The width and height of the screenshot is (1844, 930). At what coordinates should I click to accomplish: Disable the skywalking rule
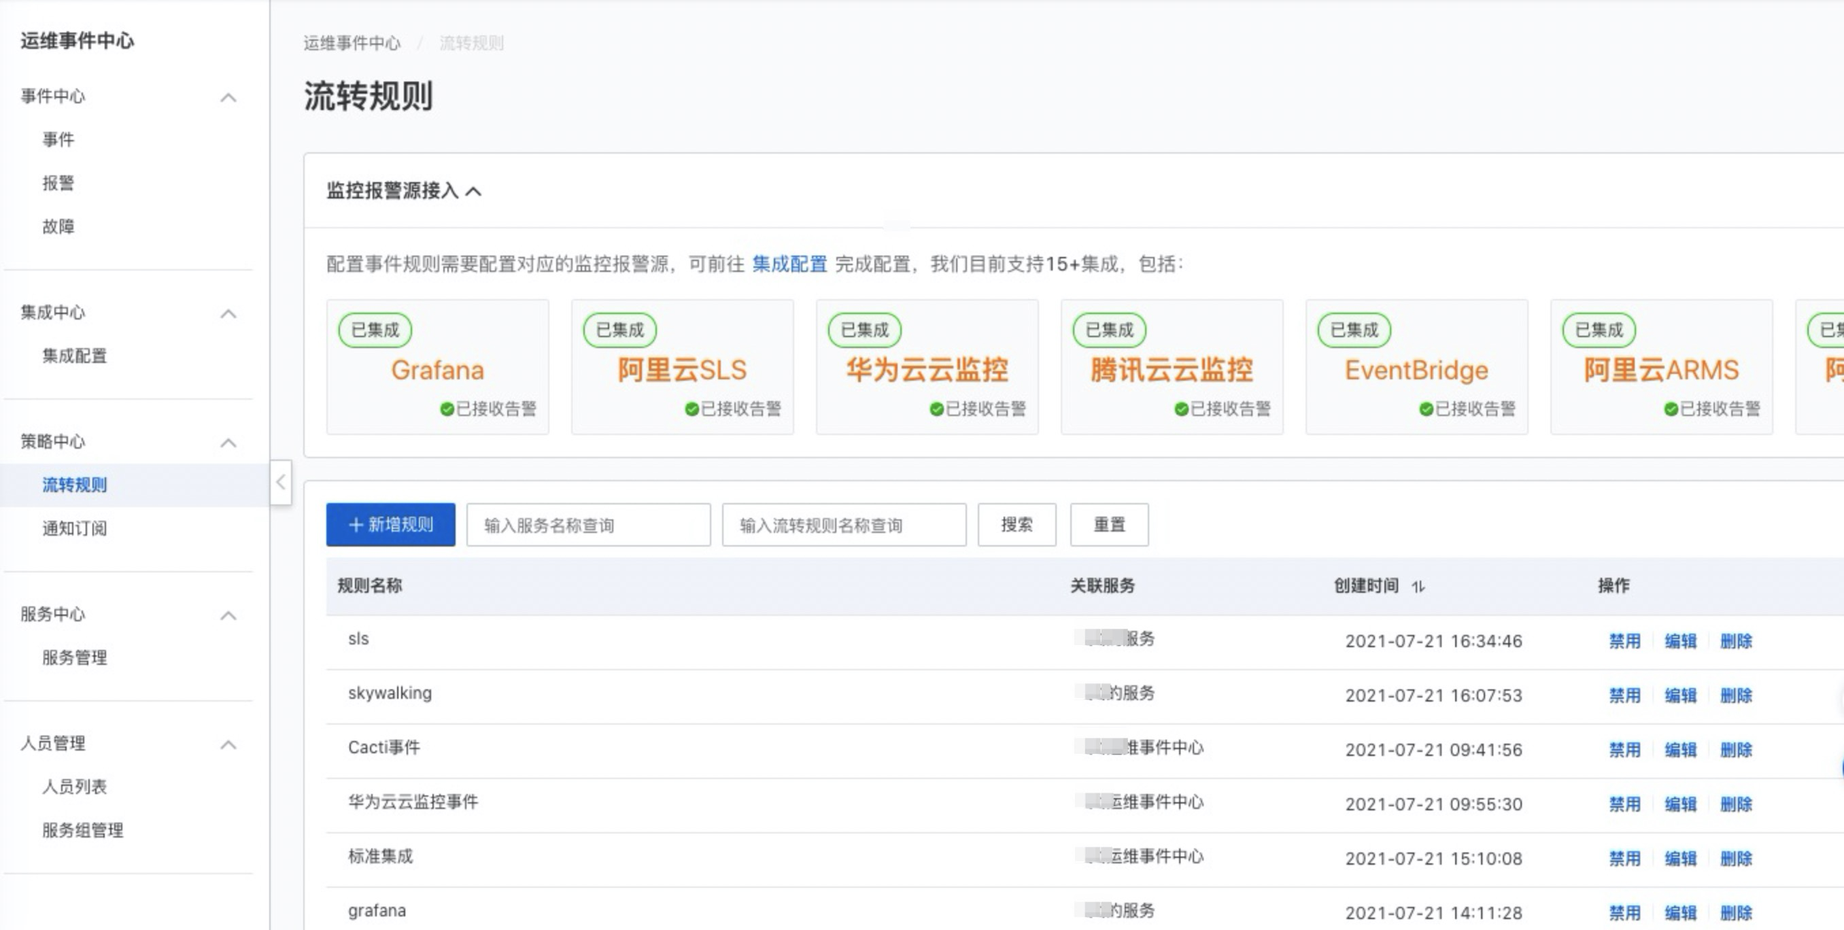pyautogui.click(x=1626, y=695)
